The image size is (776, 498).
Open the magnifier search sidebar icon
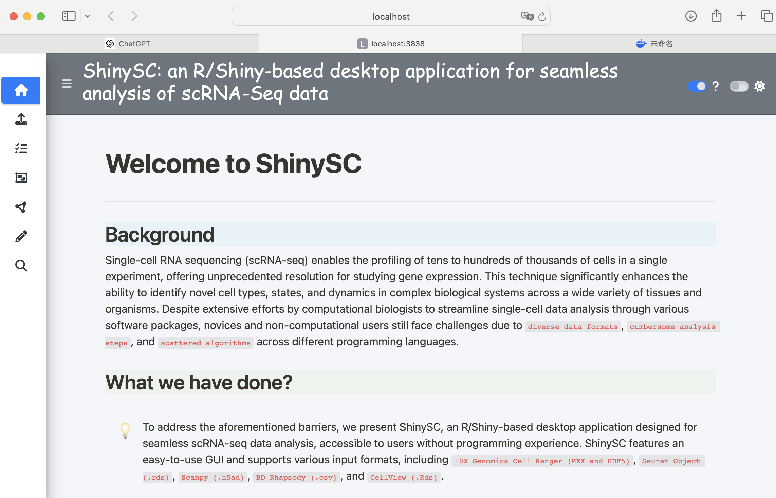coord(21,266)
